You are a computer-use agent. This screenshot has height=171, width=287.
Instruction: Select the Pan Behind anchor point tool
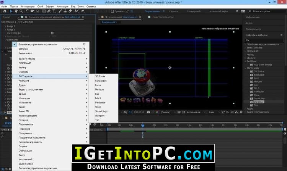coord(38,11)
